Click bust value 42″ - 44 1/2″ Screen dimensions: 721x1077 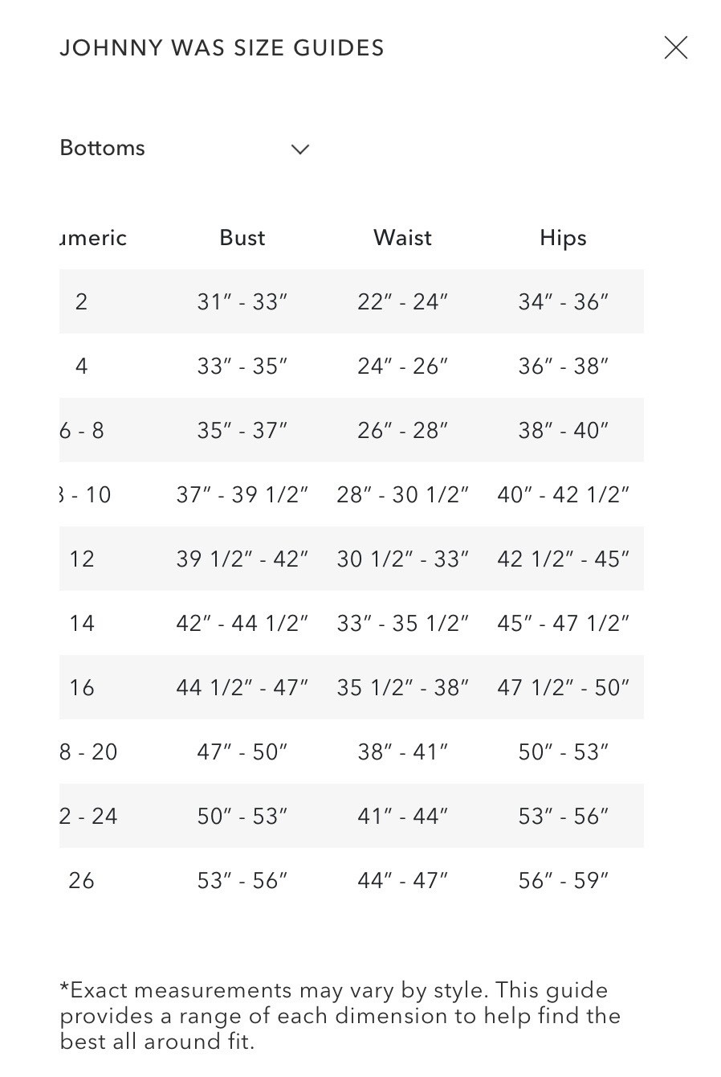242,624
